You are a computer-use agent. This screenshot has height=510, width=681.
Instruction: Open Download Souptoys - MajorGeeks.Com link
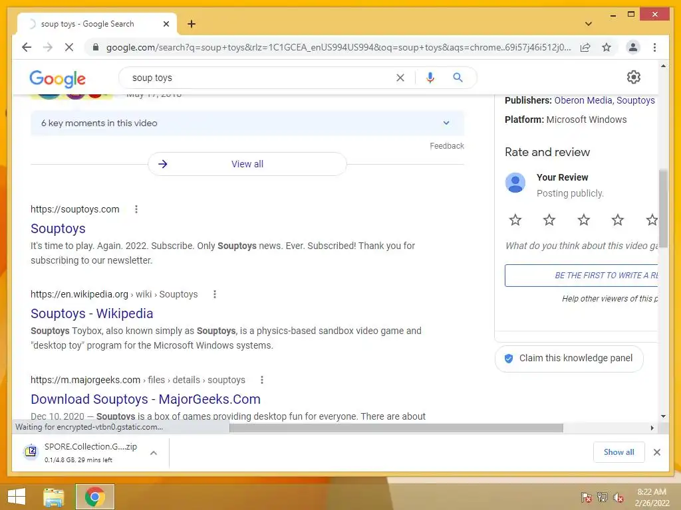pyautogui.click(x=146, y=399)
